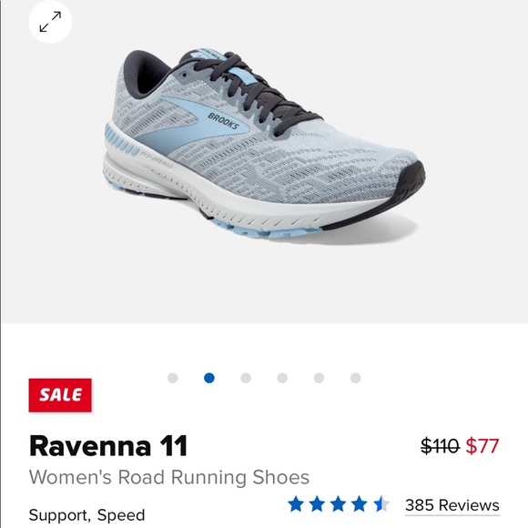Click the red SALE badge
528x528 pixels.
point(60,395)
